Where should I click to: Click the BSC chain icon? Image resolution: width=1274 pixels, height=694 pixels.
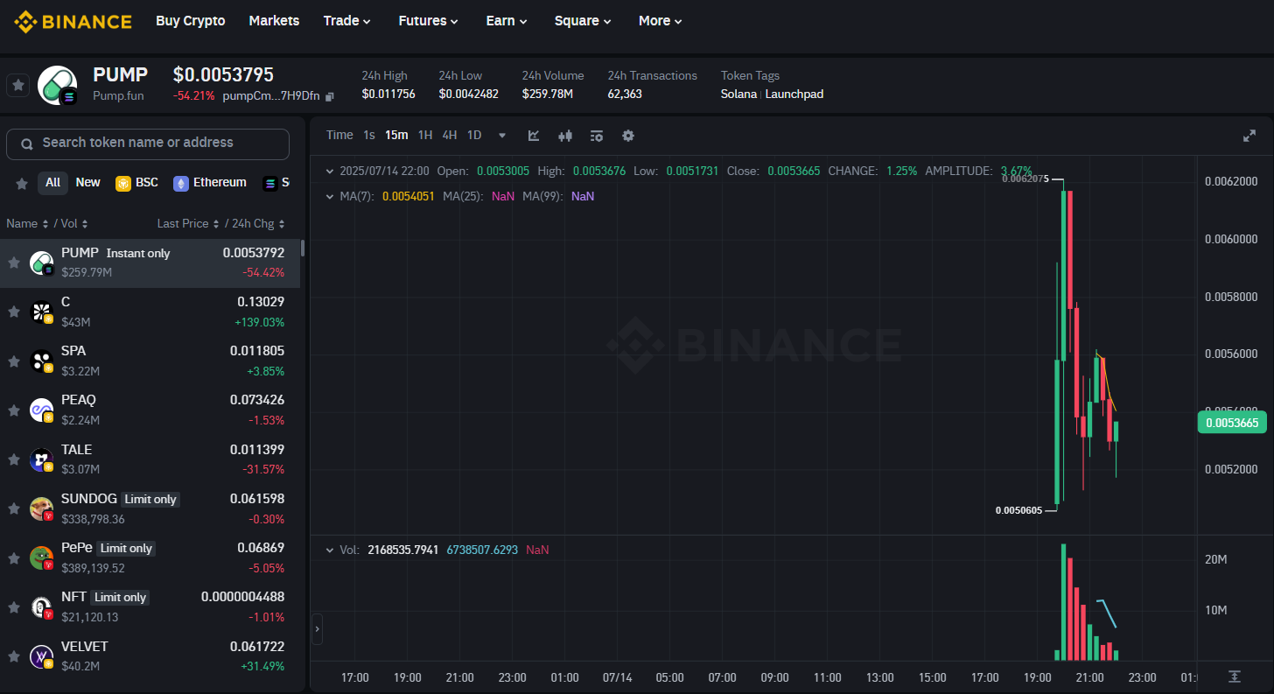click(x=123, y=183)
